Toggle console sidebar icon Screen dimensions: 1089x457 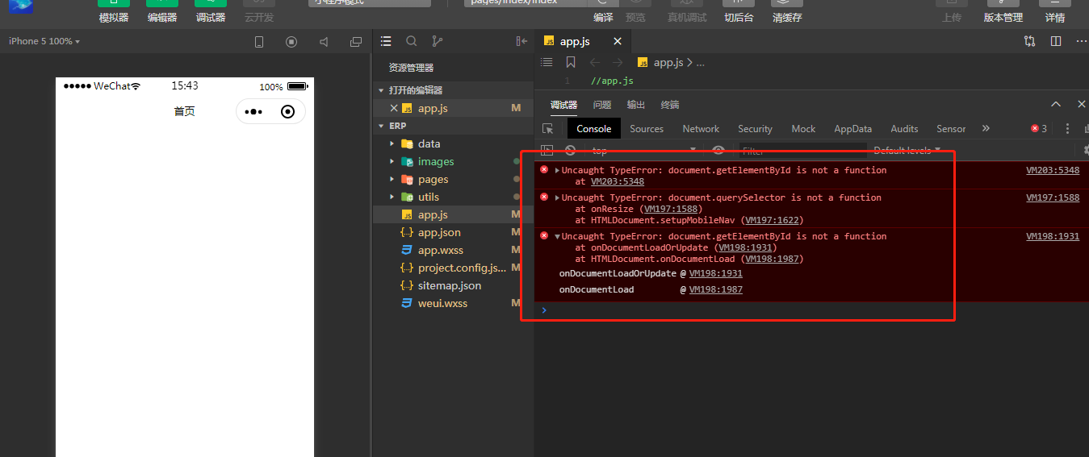547,150
